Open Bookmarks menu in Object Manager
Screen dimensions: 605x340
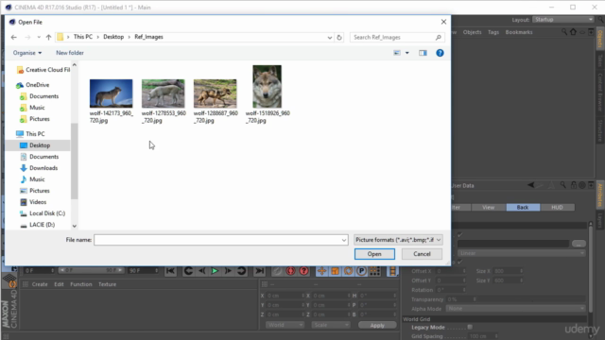click(519, 32)
